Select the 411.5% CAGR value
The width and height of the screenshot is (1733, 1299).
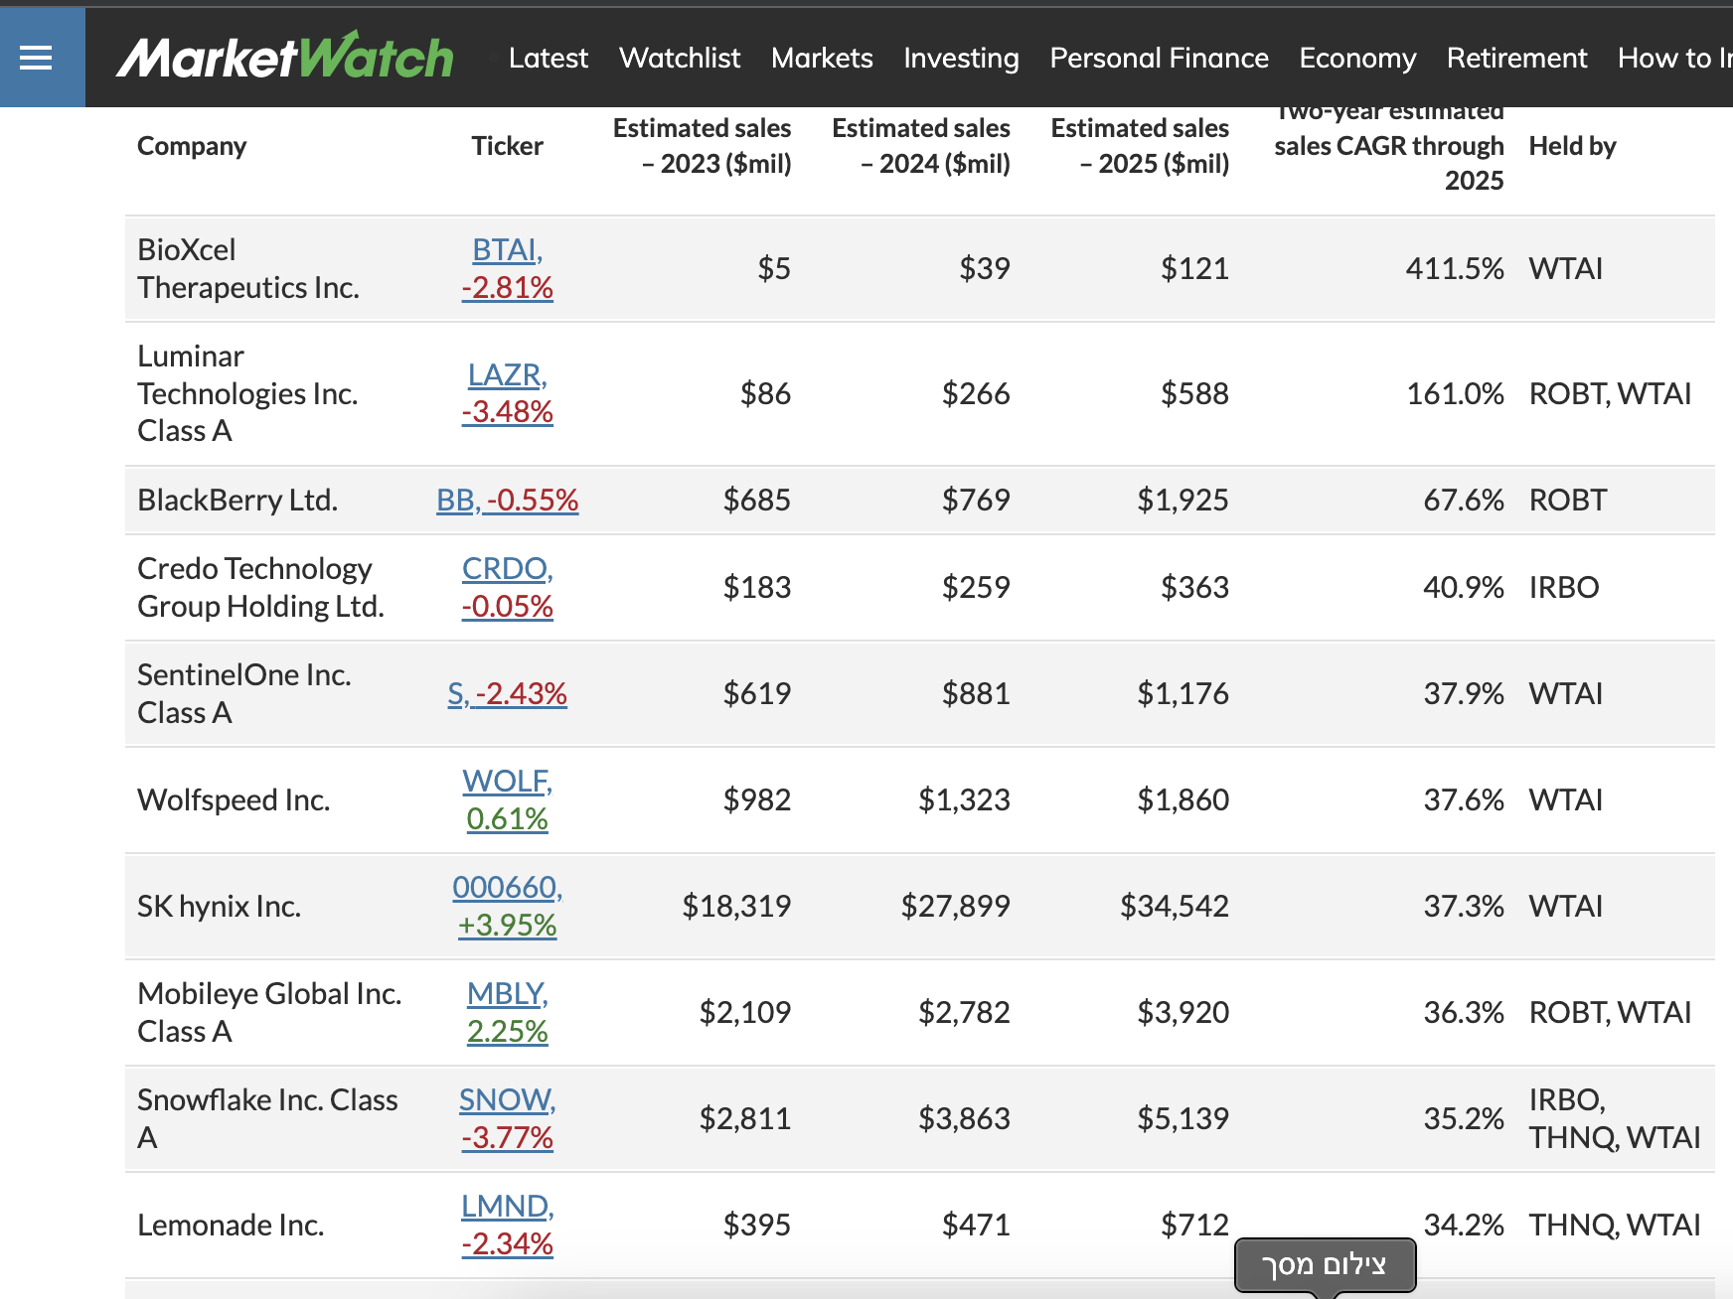coord(1455,268)
